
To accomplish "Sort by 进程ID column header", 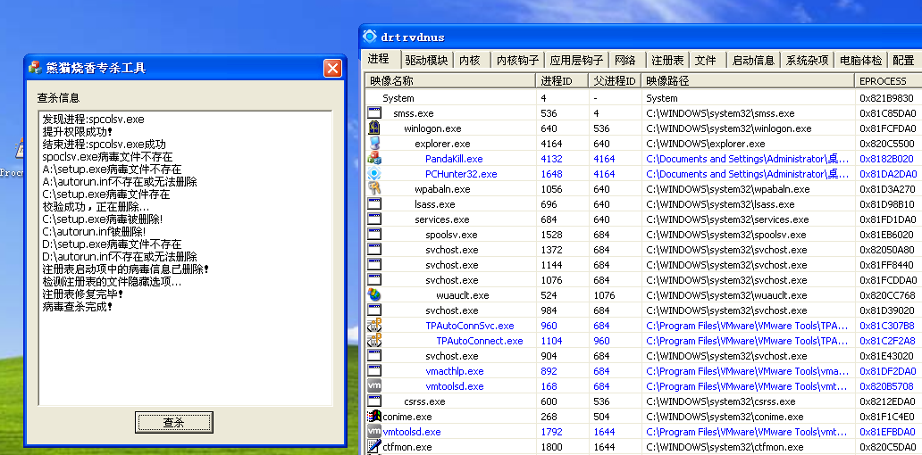I will (x=562, y=80).
